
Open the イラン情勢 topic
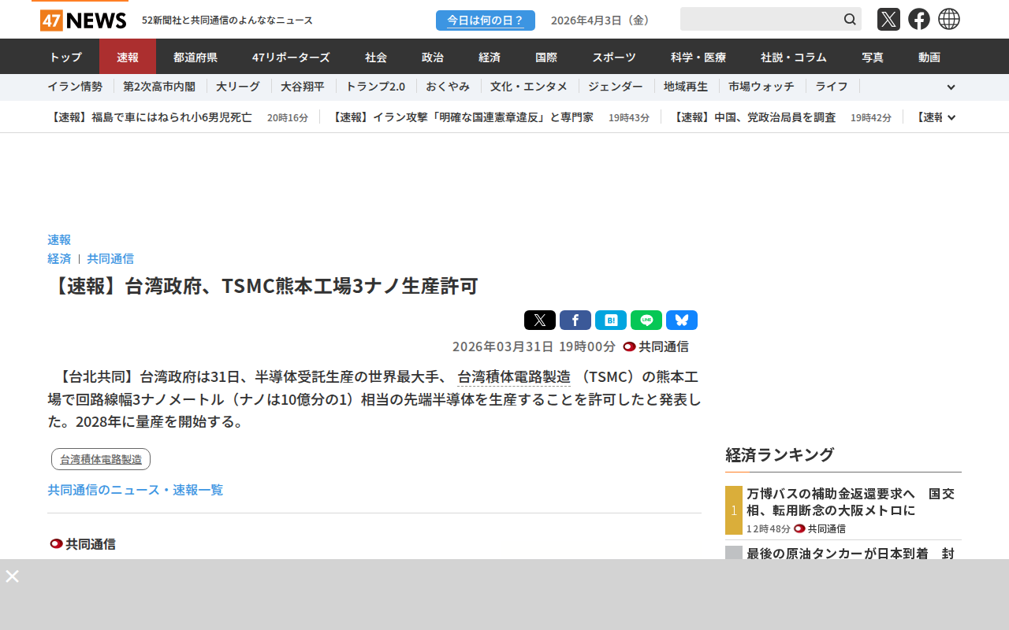(75, 87)
